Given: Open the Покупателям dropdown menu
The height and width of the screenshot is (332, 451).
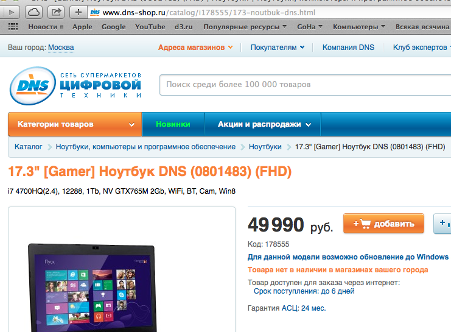Looking at the screenshot, I should point(278,48).
